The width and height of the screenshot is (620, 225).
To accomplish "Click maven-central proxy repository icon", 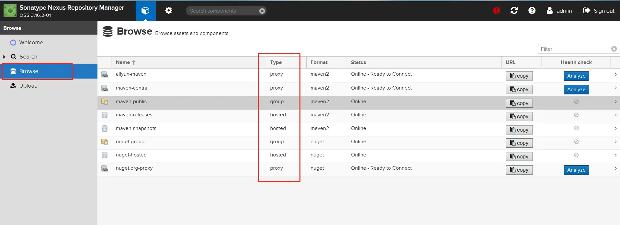I will coord(105,88).
